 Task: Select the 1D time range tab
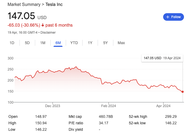tap(12, 43)
